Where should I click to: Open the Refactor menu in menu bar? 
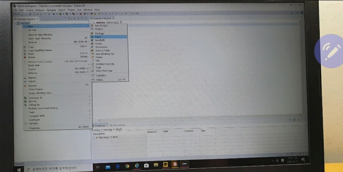coord(40,10)
